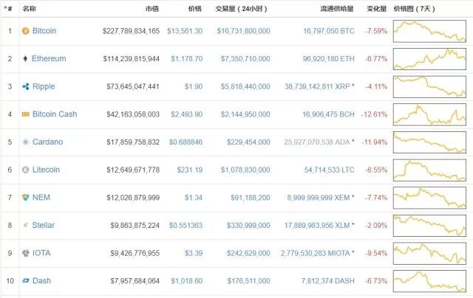
Task: Sort by 变化量 column header
Action: (x=378, y=9)
